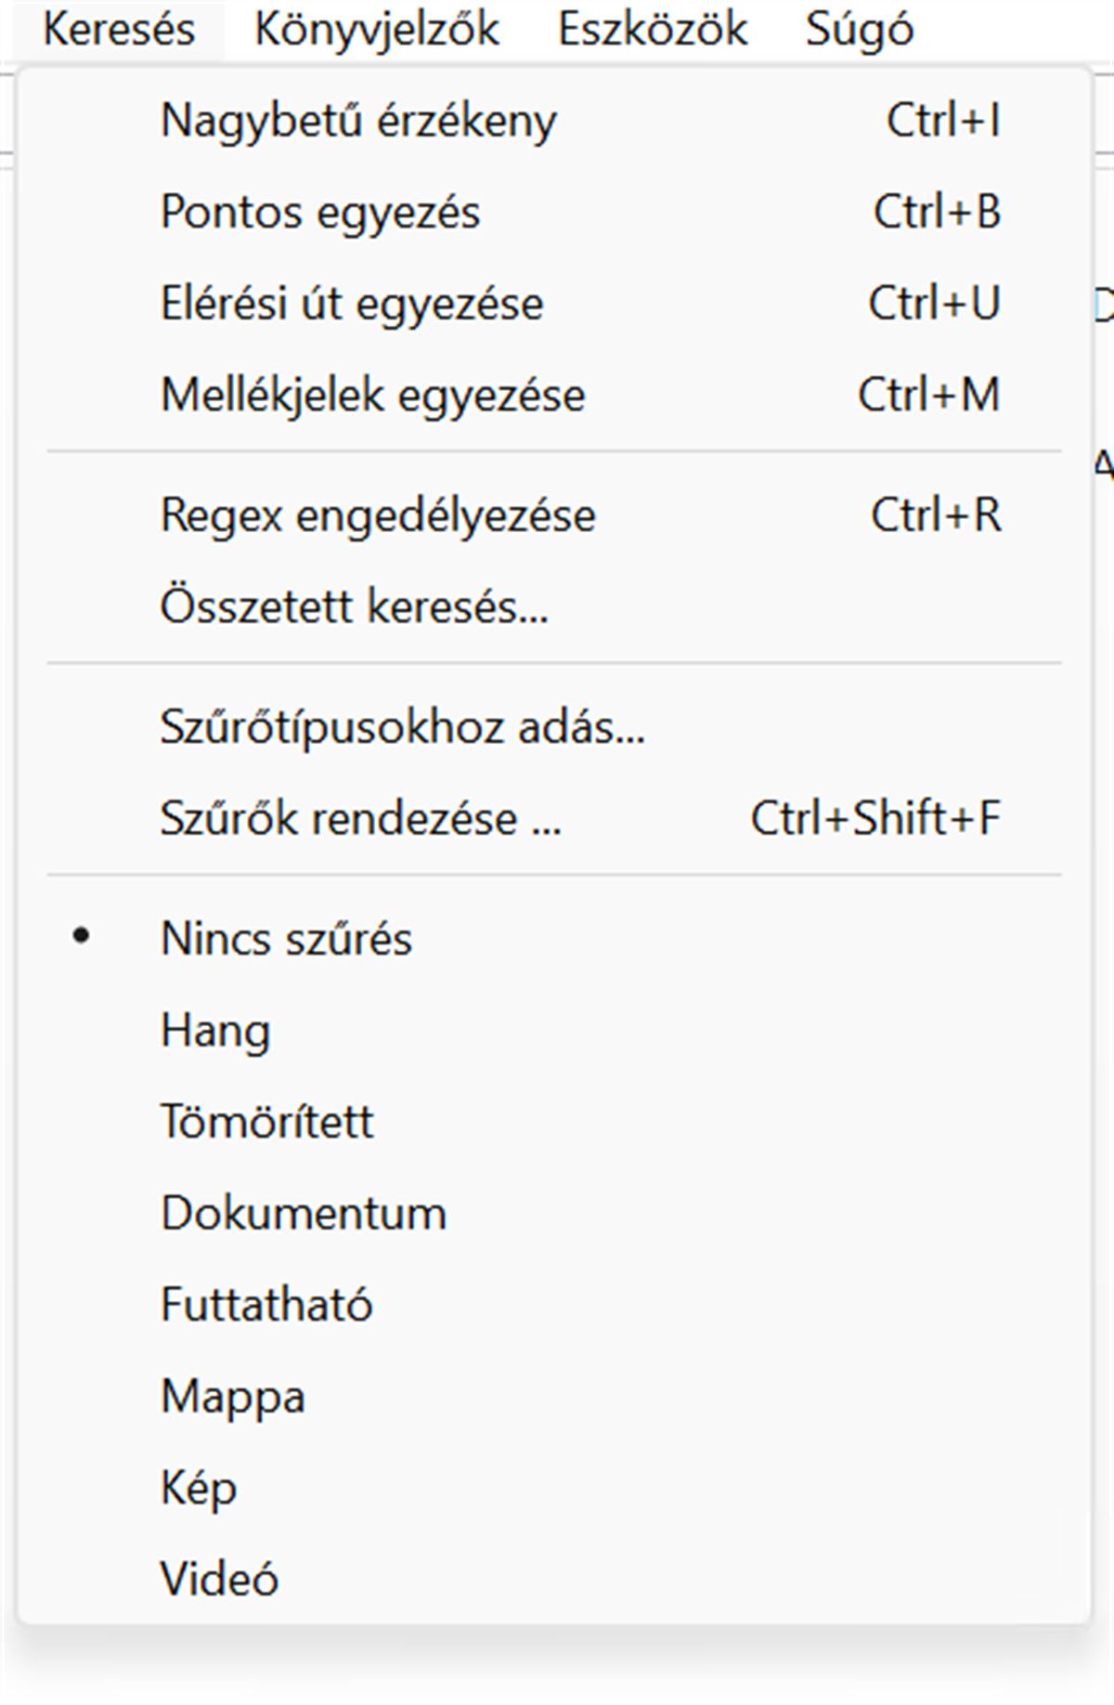This screenshot has height=1705, width=1114.
Task: Select the Videó filter
Action: (219, 1579)
